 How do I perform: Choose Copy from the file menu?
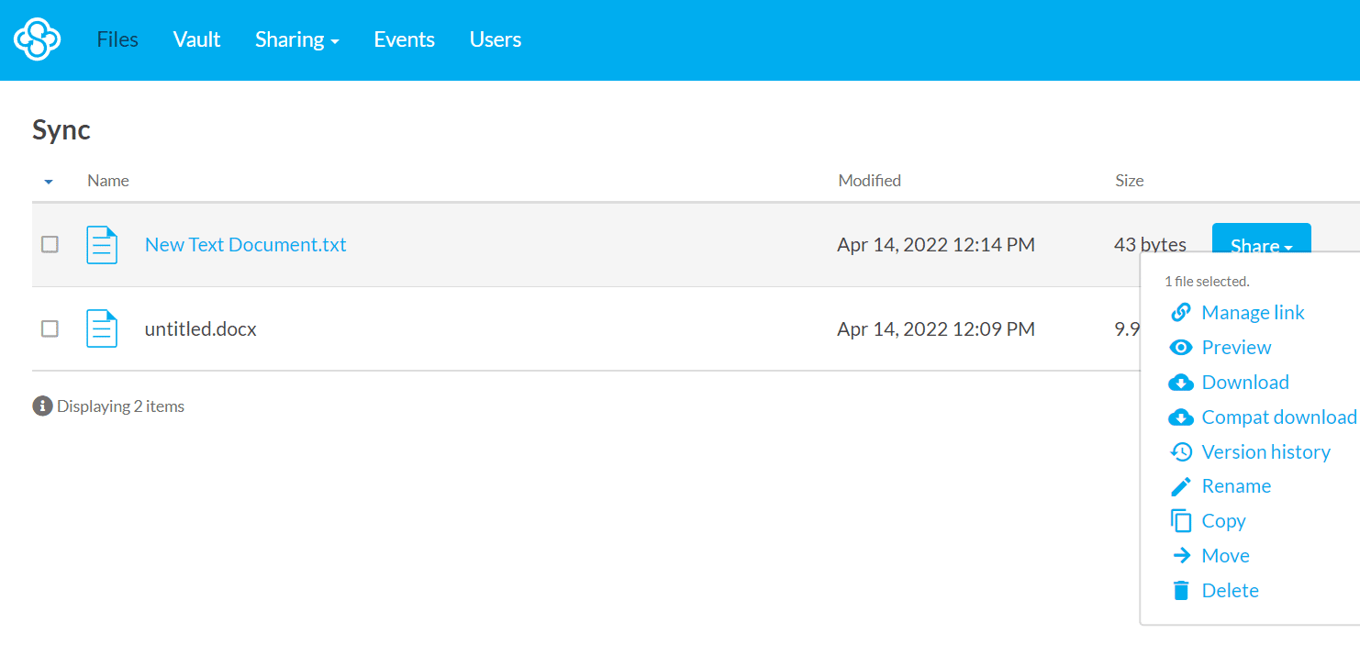click(x=1223, y=521)
